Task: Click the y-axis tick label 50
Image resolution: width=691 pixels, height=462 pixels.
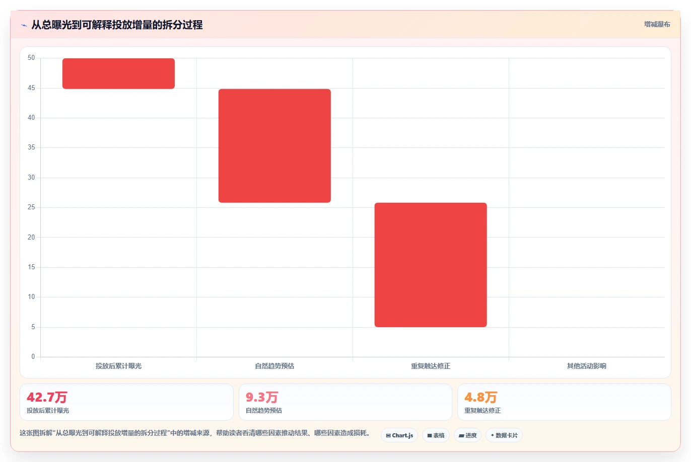Action: tap(31, 58)
